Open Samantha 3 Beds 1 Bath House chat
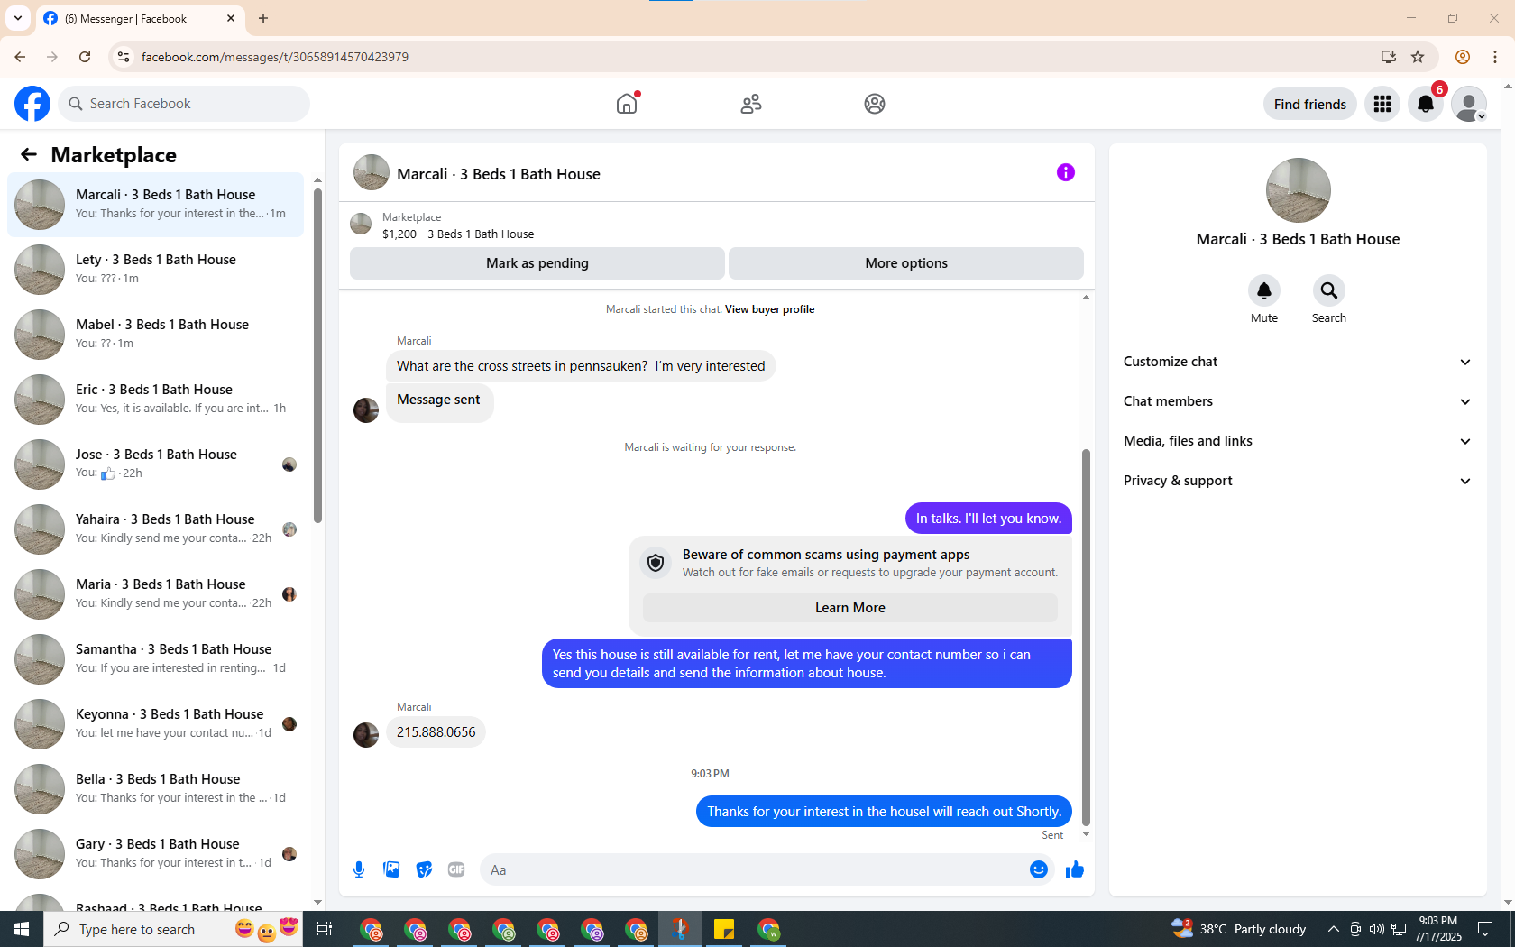The width and height of the screenshot is (1515, 947). [155, 658]
